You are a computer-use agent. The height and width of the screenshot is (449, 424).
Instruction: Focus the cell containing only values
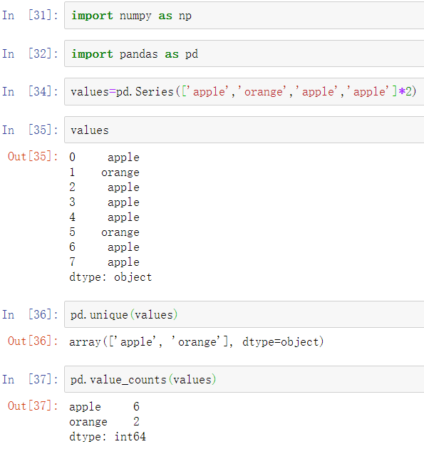pyautogui.click(x=244, y=130)
